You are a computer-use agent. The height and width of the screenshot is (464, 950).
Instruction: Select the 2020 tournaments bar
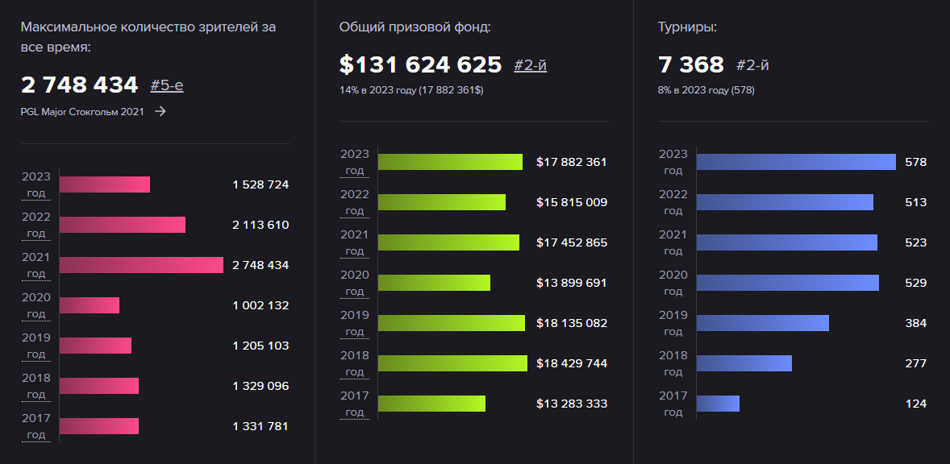click(787, 283)
